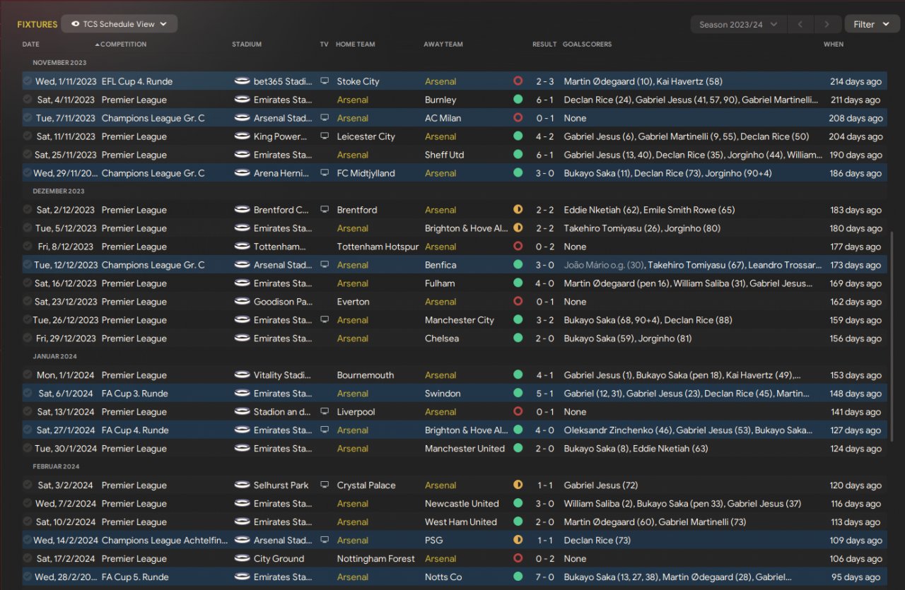905x590 pixels.
Task: Click the TV icon in Liverpool row
Action: (325, 412)
